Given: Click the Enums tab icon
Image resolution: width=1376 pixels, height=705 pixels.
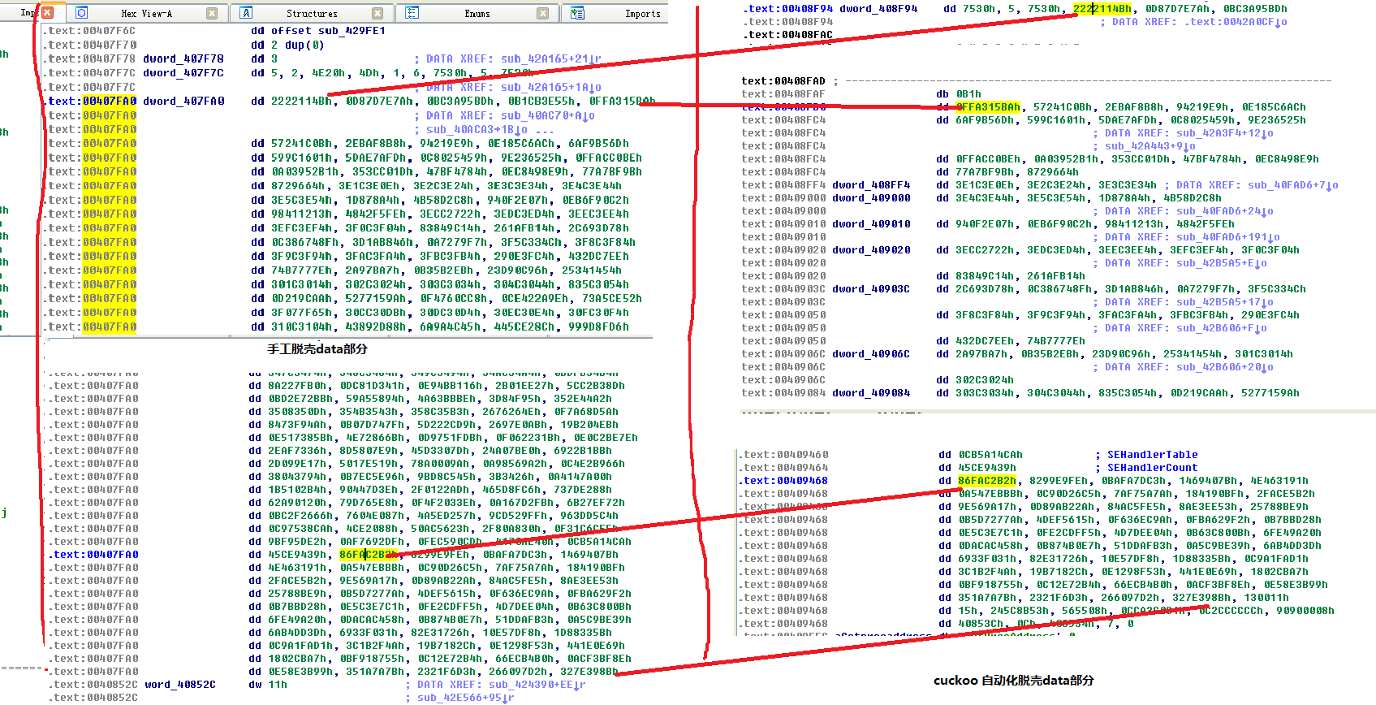Looking at the screenshot, I should [412, 13].
